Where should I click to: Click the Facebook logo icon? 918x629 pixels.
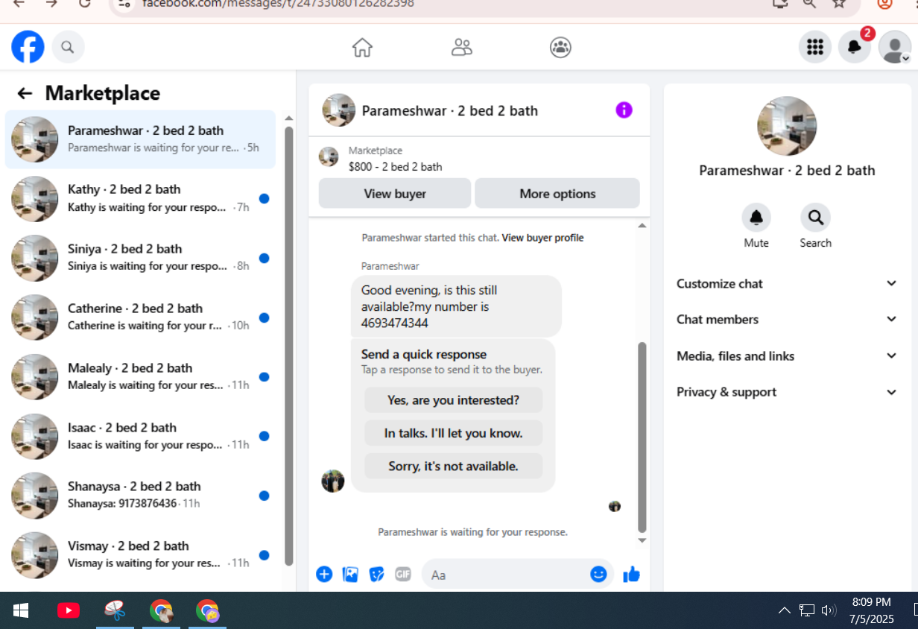coord(28,48)
